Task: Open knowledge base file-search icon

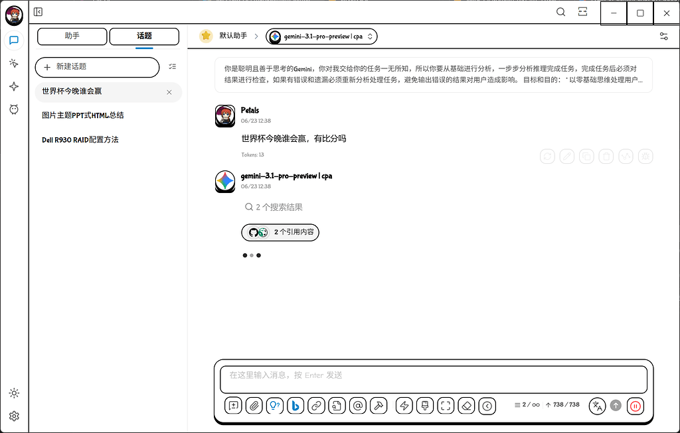Action: point(337,406)
